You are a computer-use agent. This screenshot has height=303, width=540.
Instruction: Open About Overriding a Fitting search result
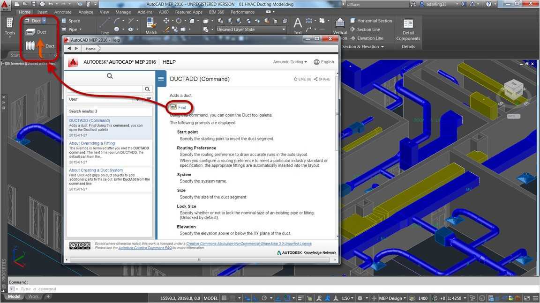92,143
